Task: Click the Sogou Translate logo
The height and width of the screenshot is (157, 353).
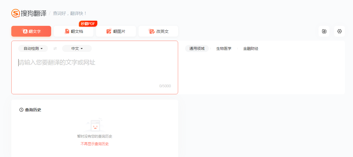Action: pyautogui.click(x=28, y=13)
